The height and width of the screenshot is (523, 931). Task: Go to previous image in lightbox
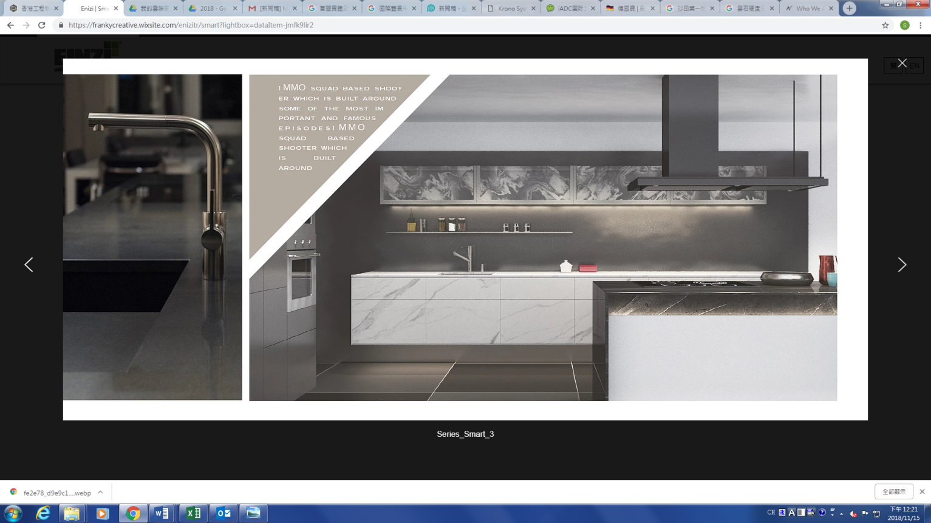pos(29,265)
